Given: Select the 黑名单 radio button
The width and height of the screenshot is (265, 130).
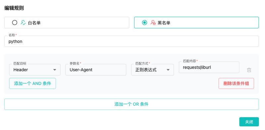Looking at the screenshot, I should 144,22.
